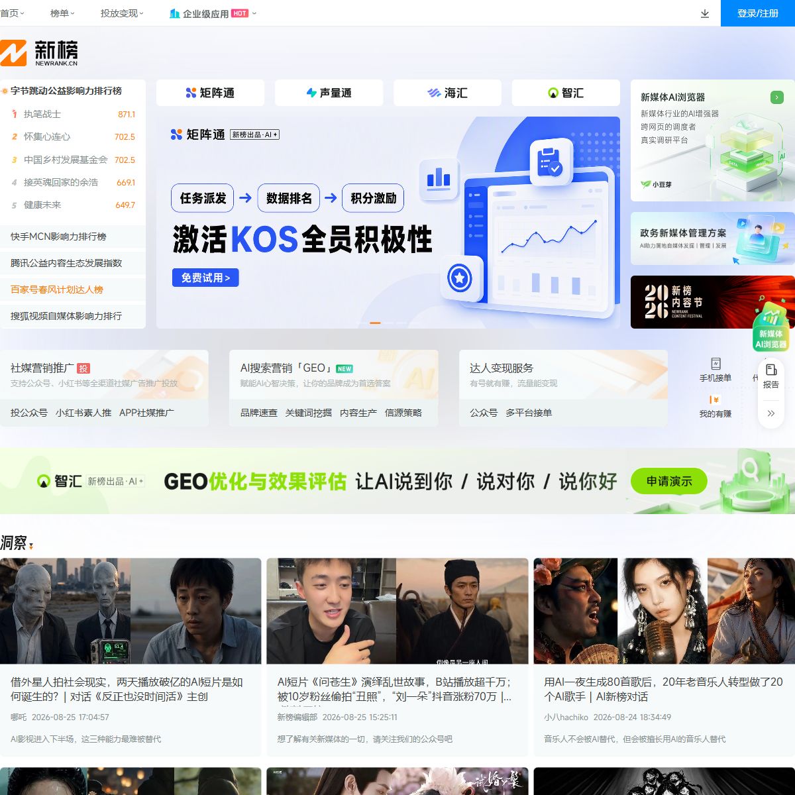Switch to the 声量通 tab
The image size is (795, 795).
tap(329, 93)
